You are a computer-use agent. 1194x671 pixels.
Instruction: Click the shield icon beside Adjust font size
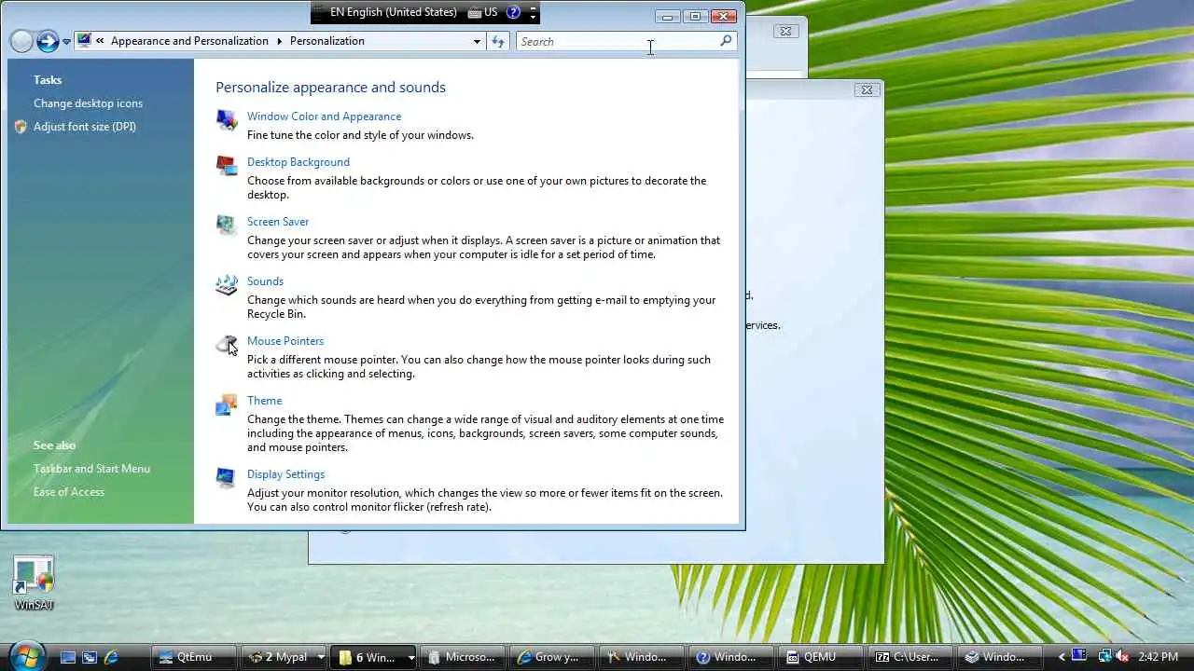[21, 127]
